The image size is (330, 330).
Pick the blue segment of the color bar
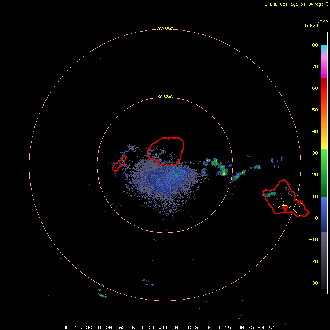(324, 214)
